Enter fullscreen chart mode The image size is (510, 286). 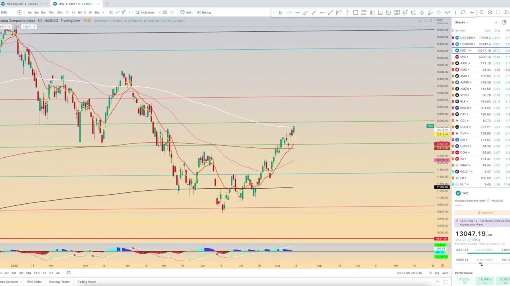coord(498,12)
